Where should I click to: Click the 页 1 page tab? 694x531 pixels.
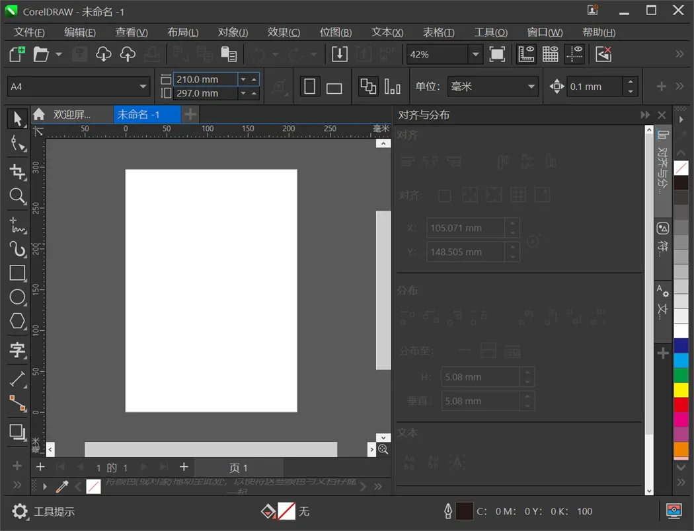point(238,468)
